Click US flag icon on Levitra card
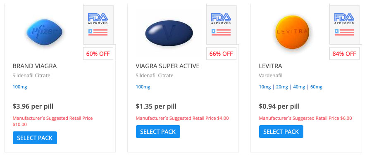Screen dimensions: 367x157 (344, 32)
